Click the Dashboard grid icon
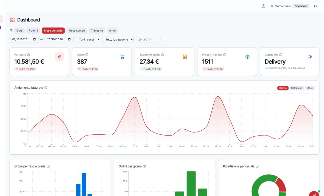 pyautogui.click(x=12, y=20)
